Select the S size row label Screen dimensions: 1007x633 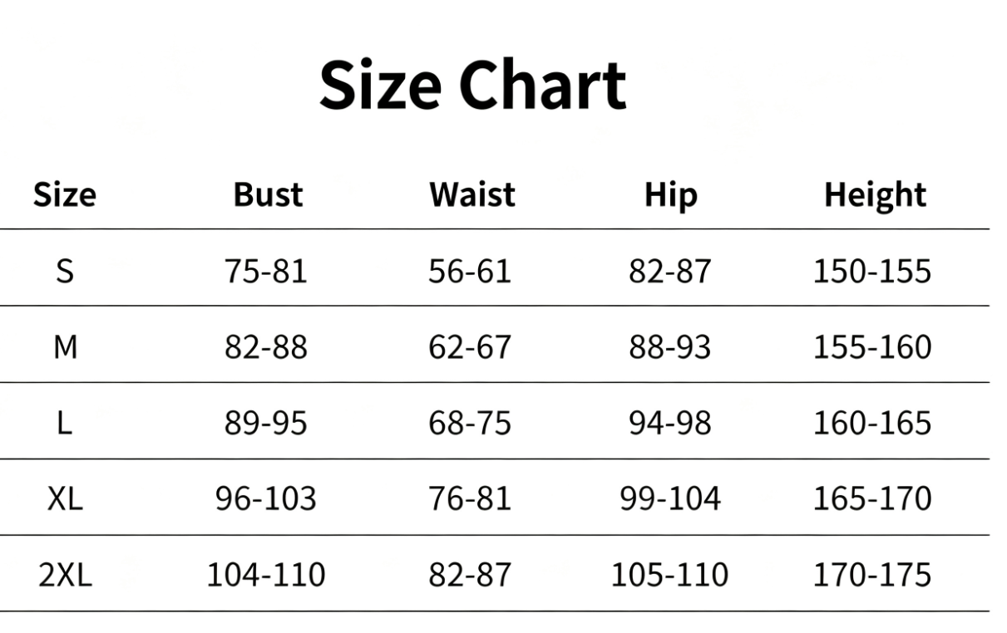(x=65, y=271)
